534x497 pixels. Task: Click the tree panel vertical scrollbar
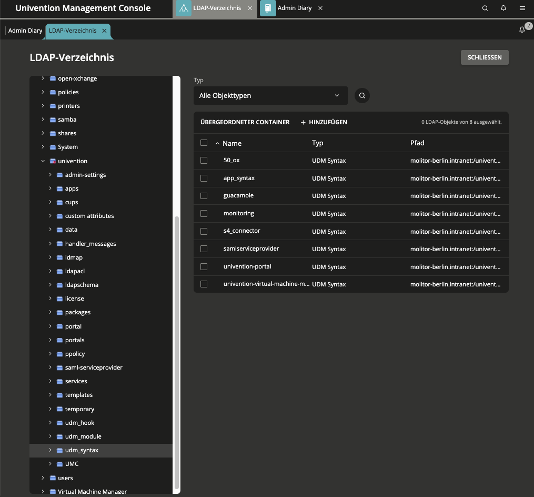(177, 353)
